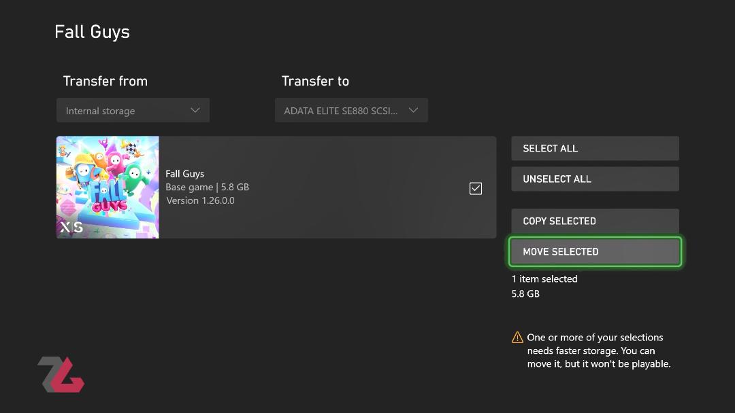Click the yellow warning triangle icon
This screenshot has height=413, width=735.
coord(517,337)
